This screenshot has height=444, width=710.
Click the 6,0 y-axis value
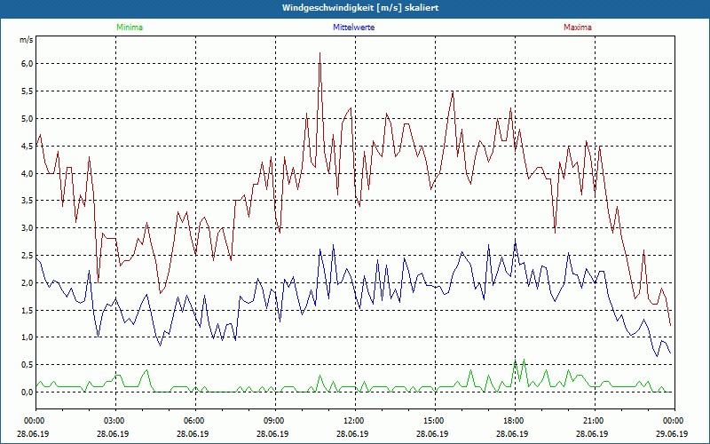point(28,64)
